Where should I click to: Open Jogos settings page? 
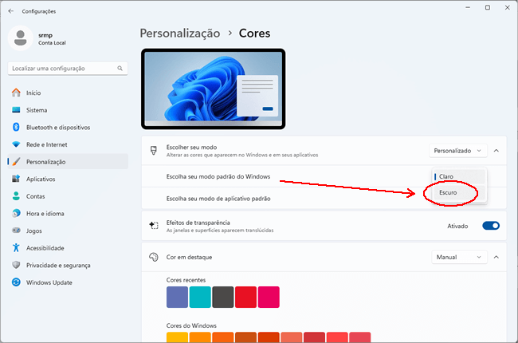(68, 231)
